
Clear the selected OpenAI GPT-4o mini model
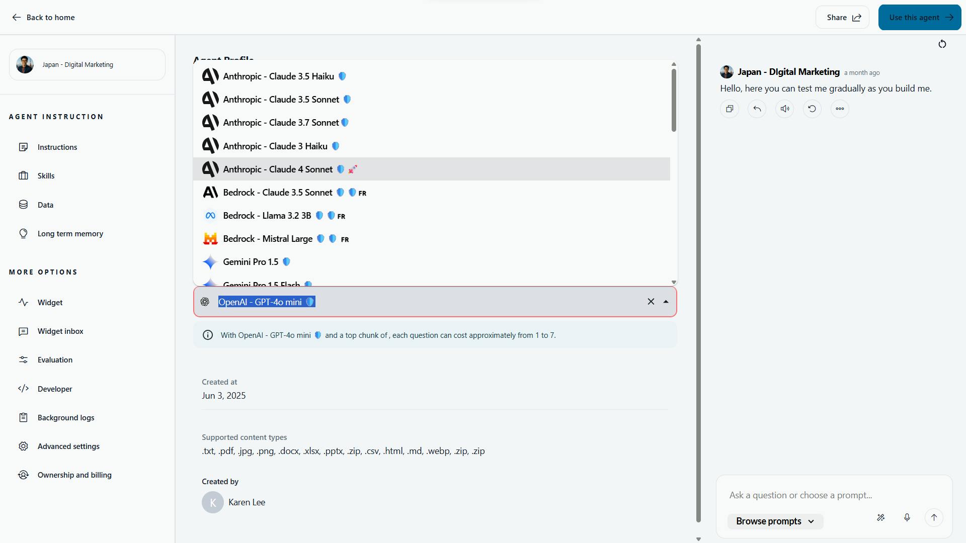point(651,301)
